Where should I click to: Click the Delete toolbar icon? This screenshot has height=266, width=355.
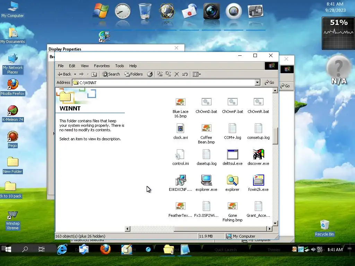coord(176,74)
